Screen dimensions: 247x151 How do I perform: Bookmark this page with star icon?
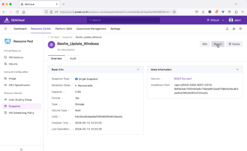(174, 12)
